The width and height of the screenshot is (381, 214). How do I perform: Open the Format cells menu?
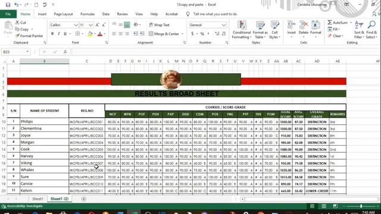tap(316, 29)
